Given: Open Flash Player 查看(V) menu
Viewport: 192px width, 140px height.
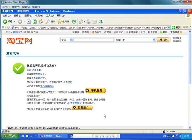Looking at the screenshot, I should pyautogui.click(x=16, y=7).
